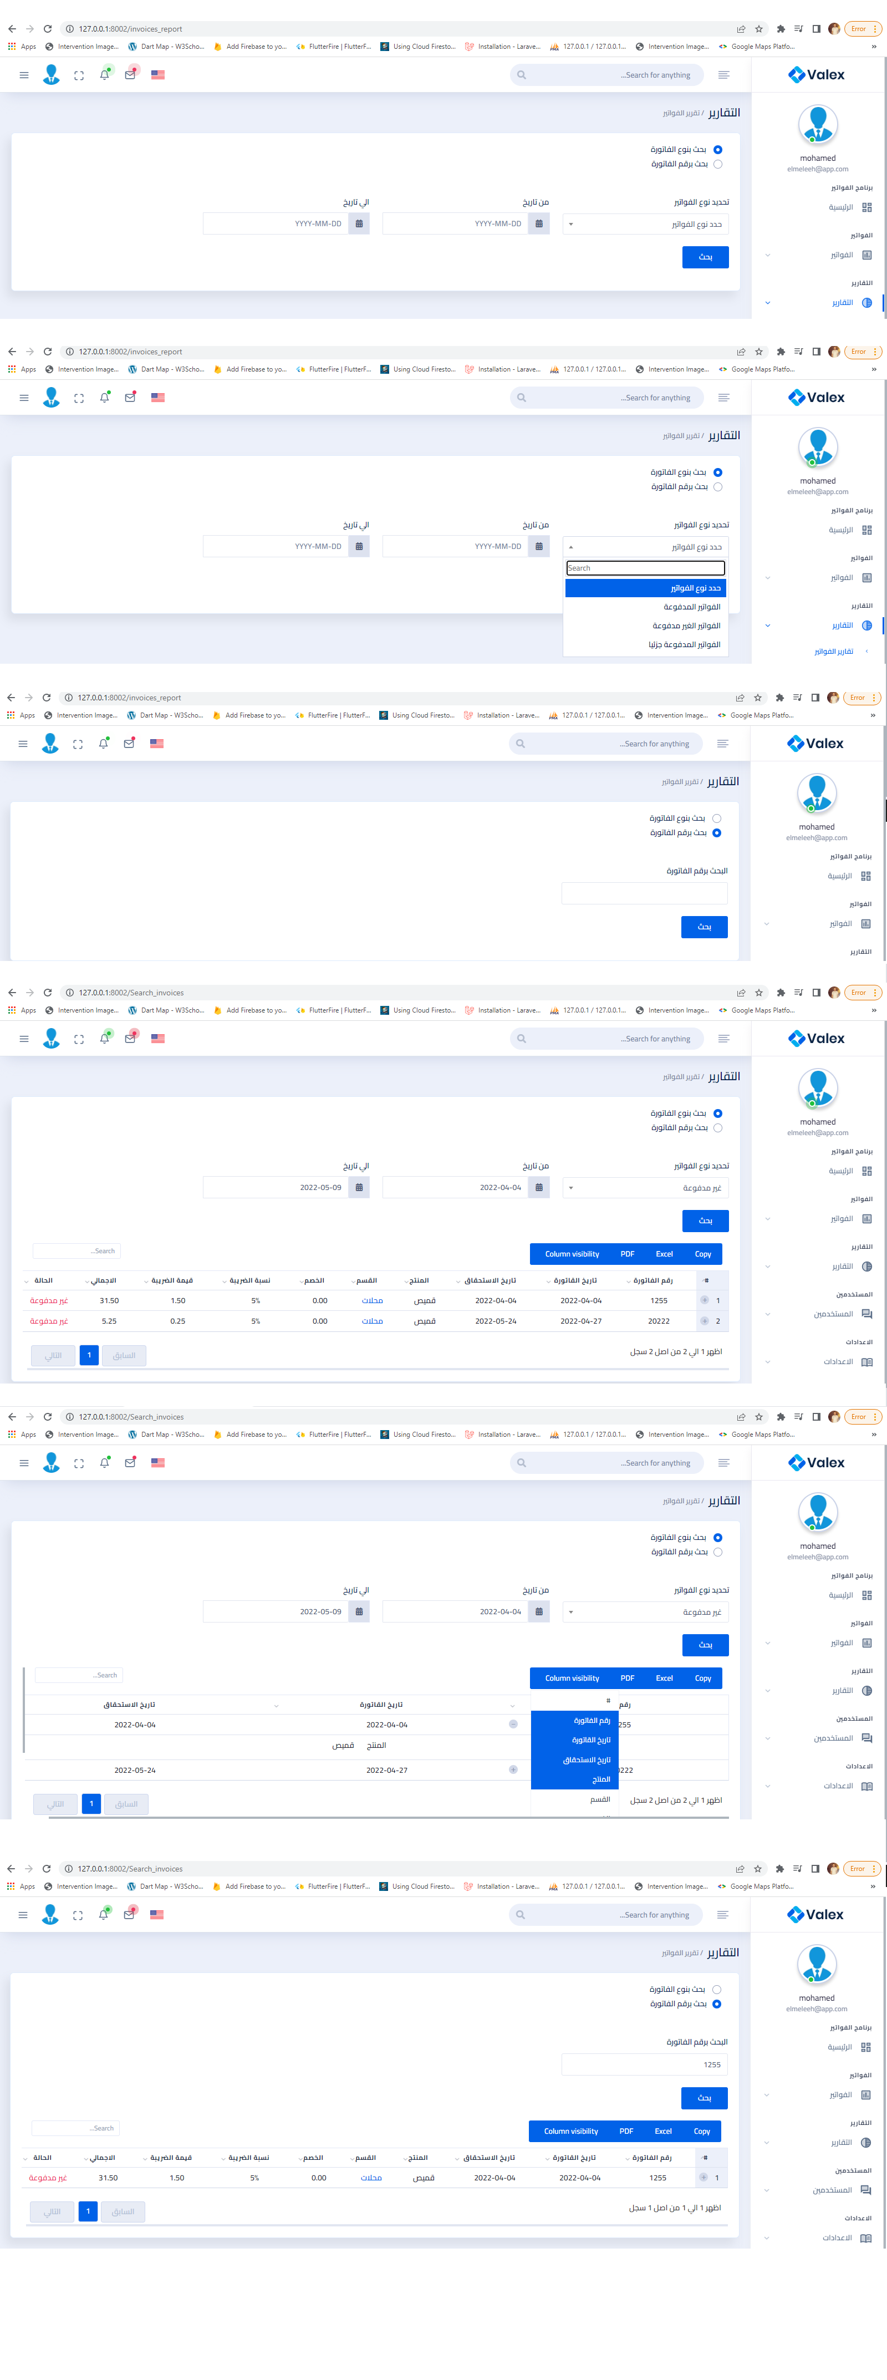
Task: Expand 'الاعدادات' chevron in two-row panel sidebar
Action: pos(768,1362)
